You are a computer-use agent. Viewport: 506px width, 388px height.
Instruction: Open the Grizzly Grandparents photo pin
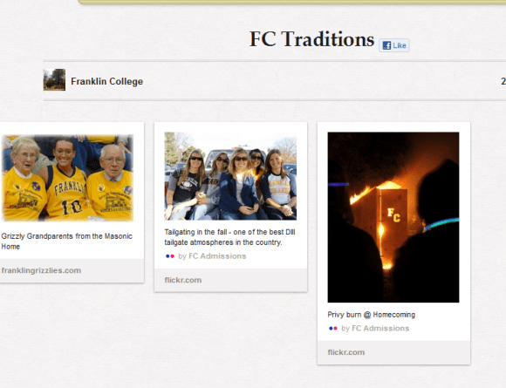pos(67,178)
